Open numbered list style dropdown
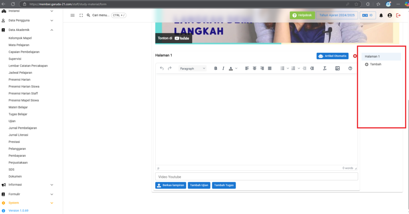409x214 pixels. pyautogui.click(x=299, y=68)
